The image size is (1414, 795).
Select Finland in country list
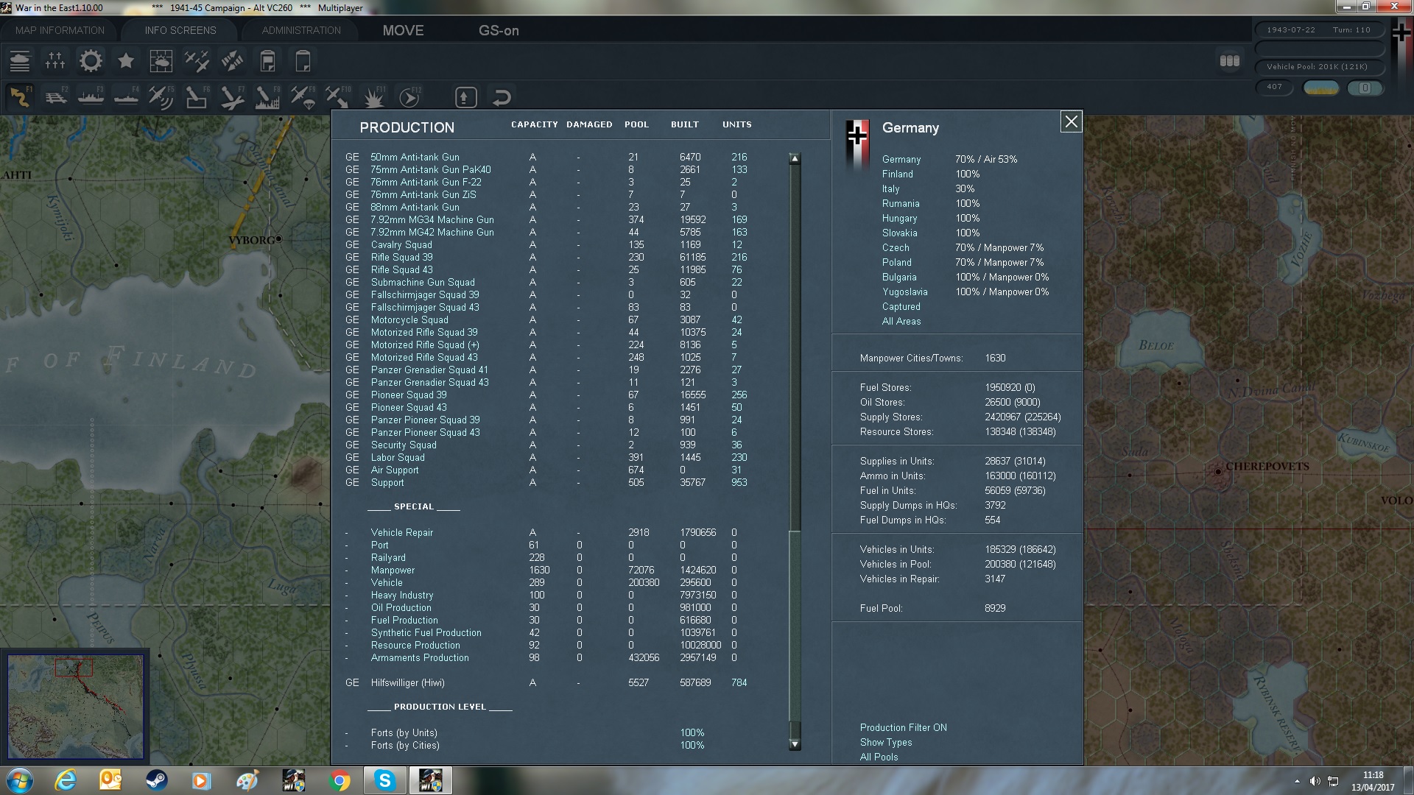898,174
